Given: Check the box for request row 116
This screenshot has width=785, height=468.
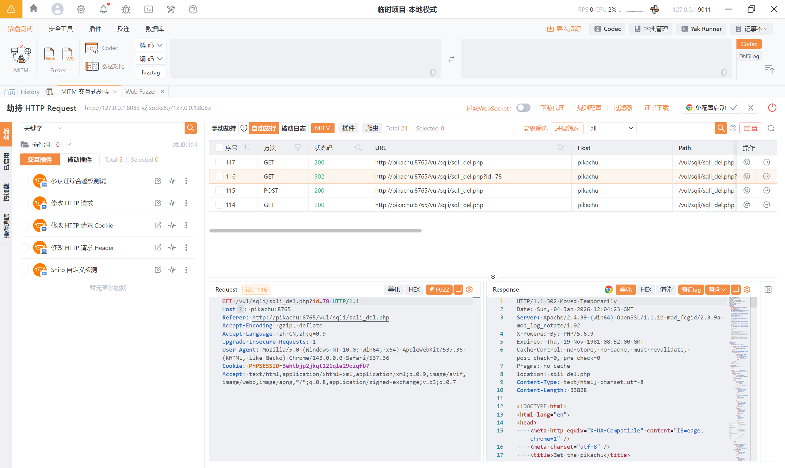Looking at the screenshot, I should tap(219, 176).
